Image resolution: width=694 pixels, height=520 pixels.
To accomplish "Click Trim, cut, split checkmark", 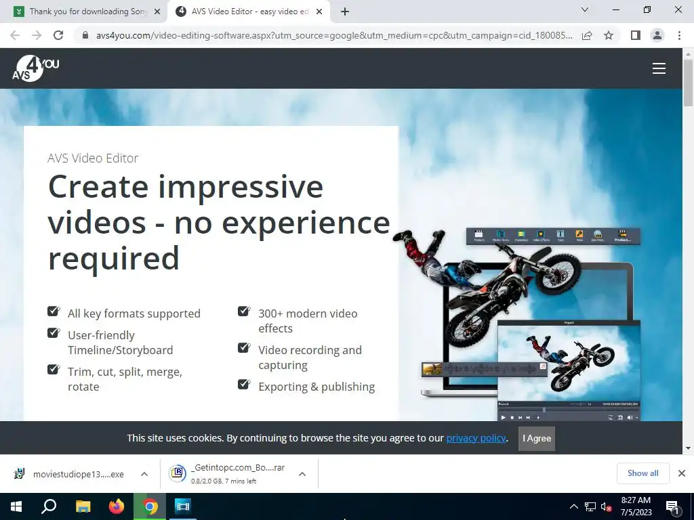I will point(54,369).
